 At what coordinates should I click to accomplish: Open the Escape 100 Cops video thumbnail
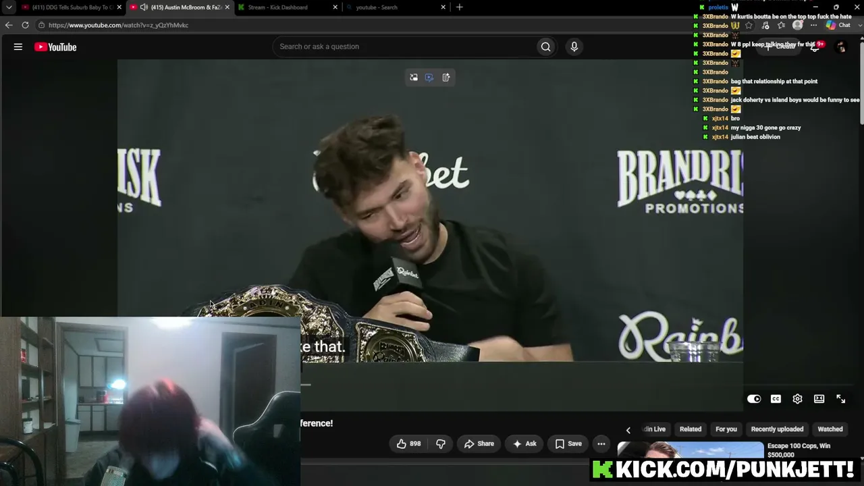(691, 450)
